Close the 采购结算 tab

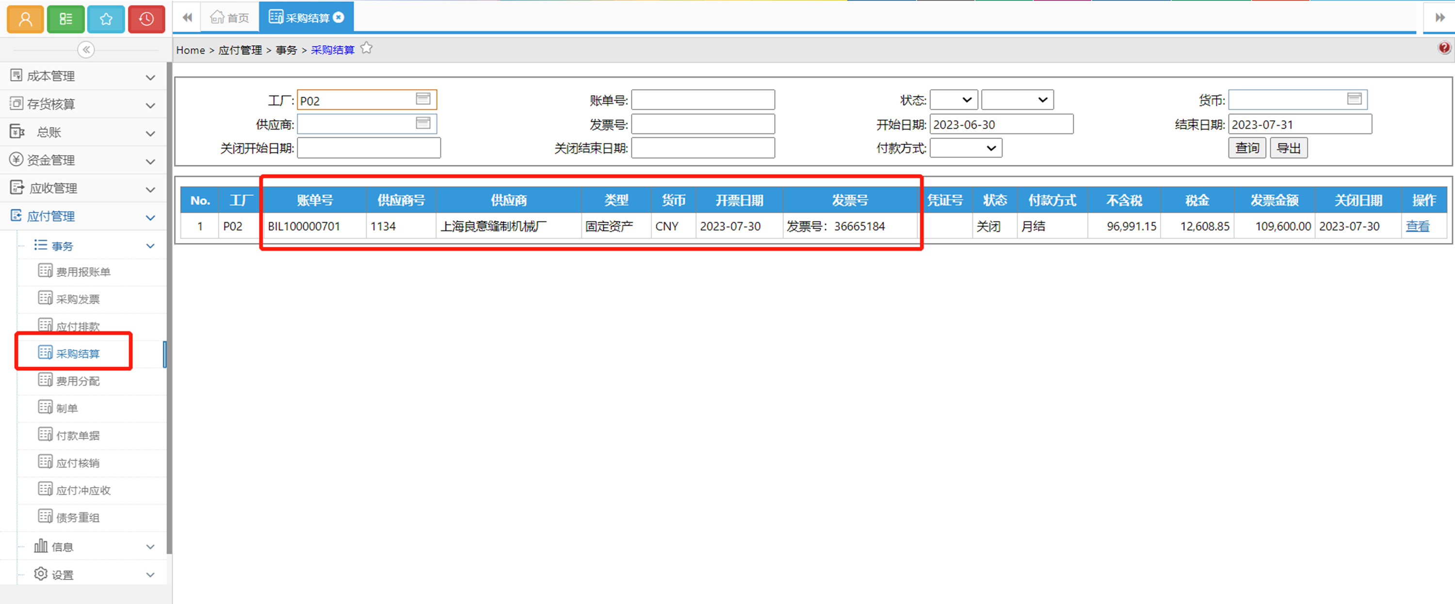click(x=339, y=17)
